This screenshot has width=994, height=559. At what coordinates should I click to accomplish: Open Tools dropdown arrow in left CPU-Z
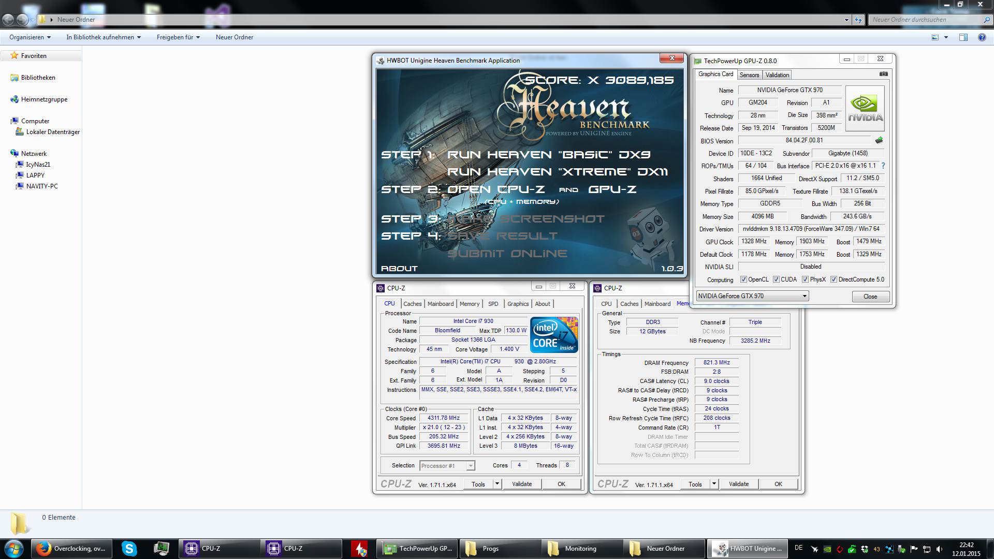tap(497, 484)
